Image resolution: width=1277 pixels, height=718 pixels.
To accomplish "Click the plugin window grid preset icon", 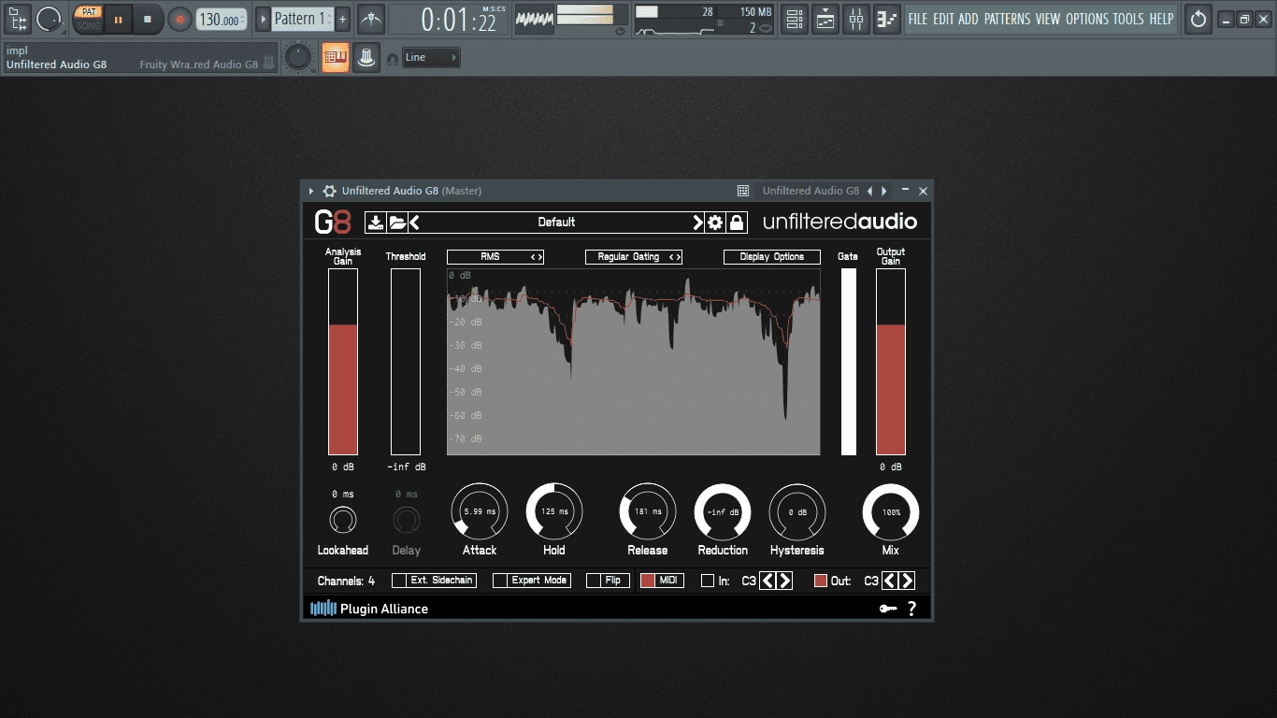I will (x=743, y=191).
